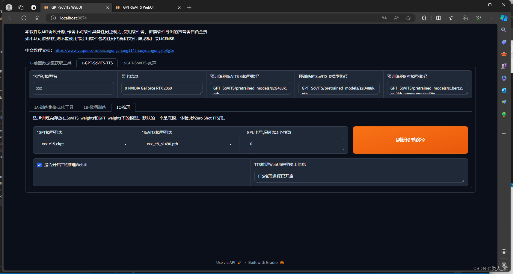Open the Copilot icon
Screen dimensions: 513x274
pos(504,18)
